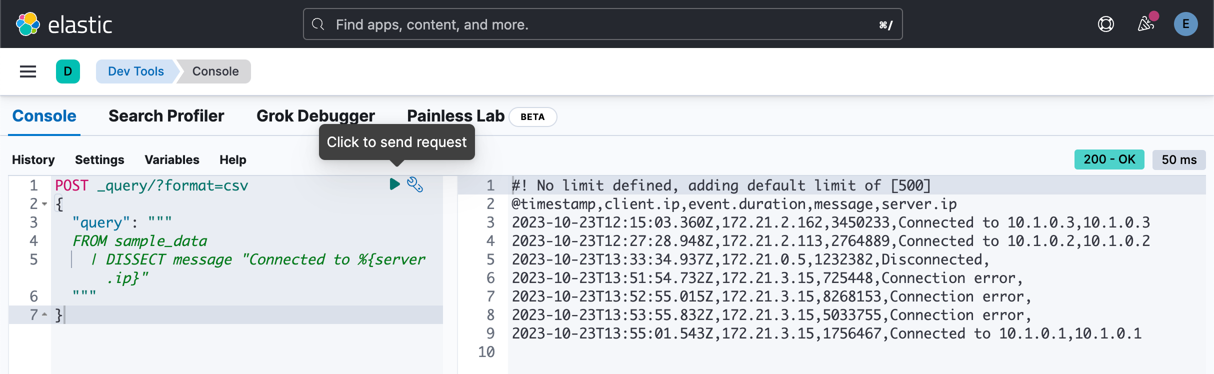Click search magnifier icon in search bar
Viewport: 1214px width, 374px height.
(318, 24)
